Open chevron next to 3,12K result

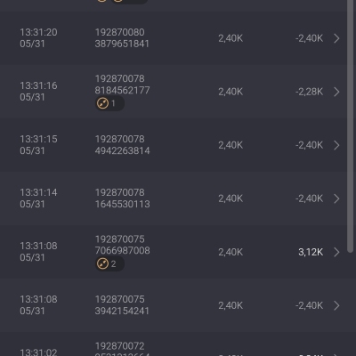(x=336, y=252)
